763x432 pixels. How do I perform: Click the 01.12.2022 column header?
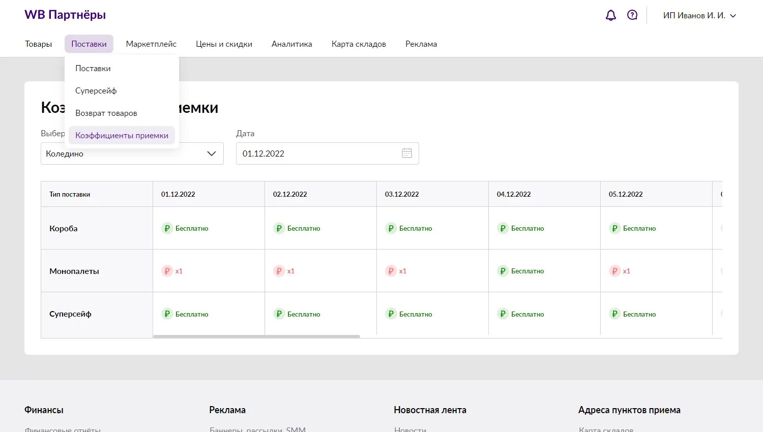click(x=209, y=194)
